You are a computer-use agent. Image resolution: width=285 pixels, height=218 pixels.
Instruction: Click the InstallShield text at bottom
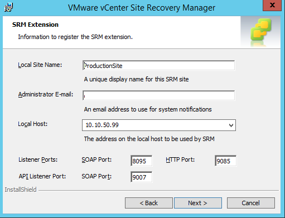(x=21, y=190)
